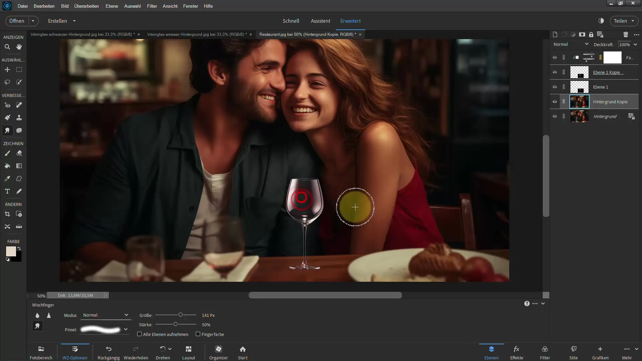Switch to the Assistent editing tab

[x=320, y=21]
